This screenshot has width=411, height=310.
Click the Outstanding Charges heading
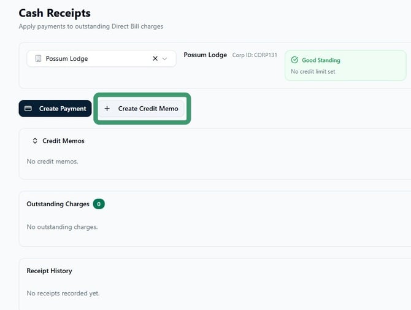click(58, 204)
